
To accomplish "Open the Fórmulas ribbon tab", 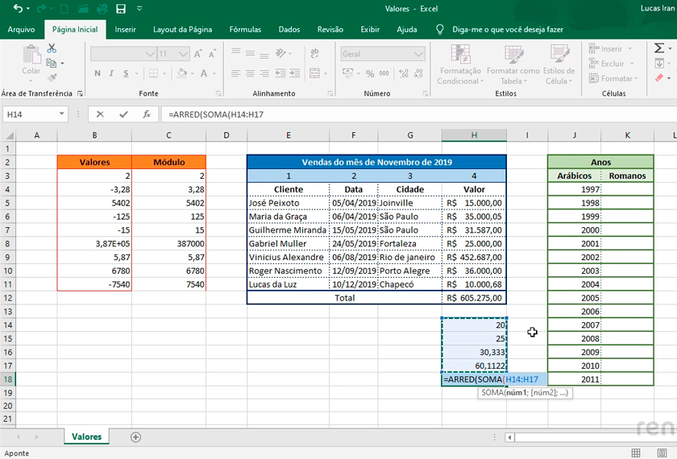I will pyautogui.click(x=245, y=30).
